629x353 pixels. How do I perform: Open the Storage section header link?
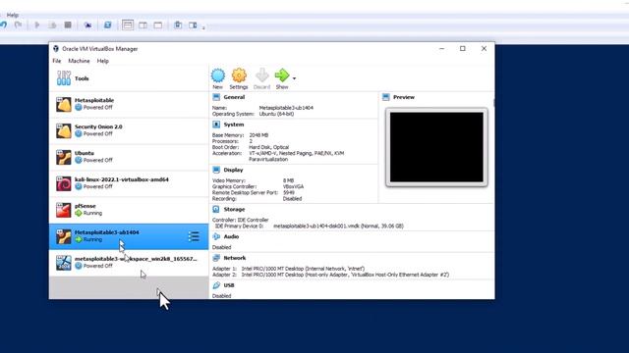234,209
